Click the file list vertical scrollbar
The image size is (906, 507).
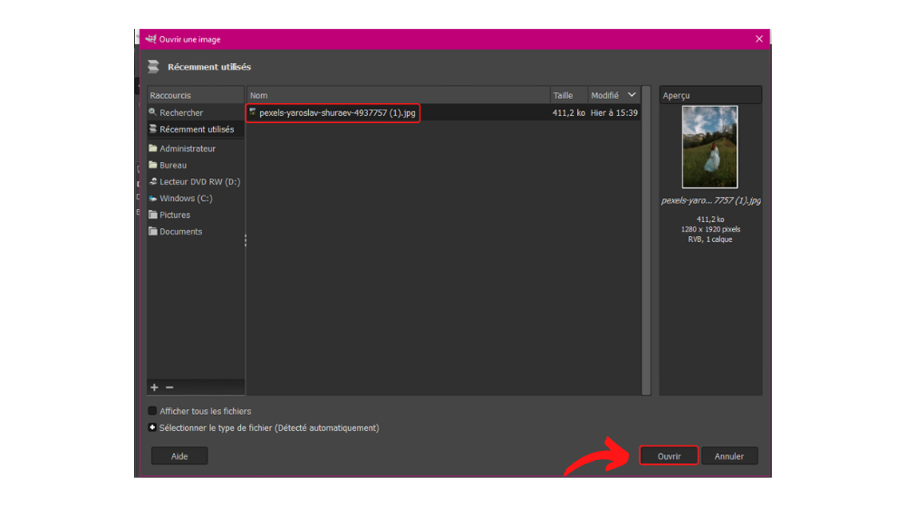pos(646,241)
